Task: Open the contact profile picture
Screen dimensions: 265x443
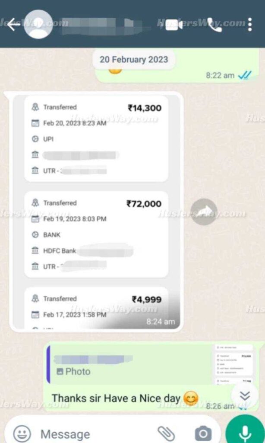Action: coord(38,24)
